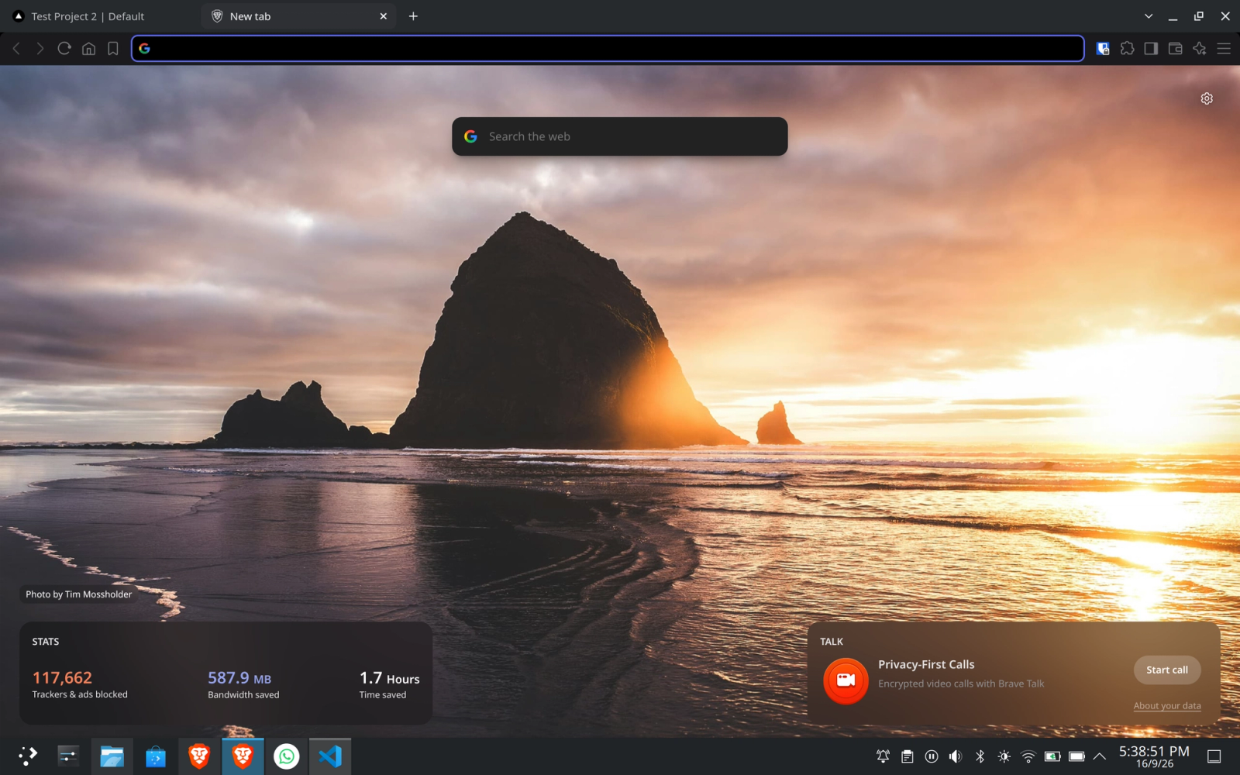Image resolution: width=1240 pixels, height=775 pixels.
Task: Launch Visual Studio Code from taskbar
Action: coord(330,756)
